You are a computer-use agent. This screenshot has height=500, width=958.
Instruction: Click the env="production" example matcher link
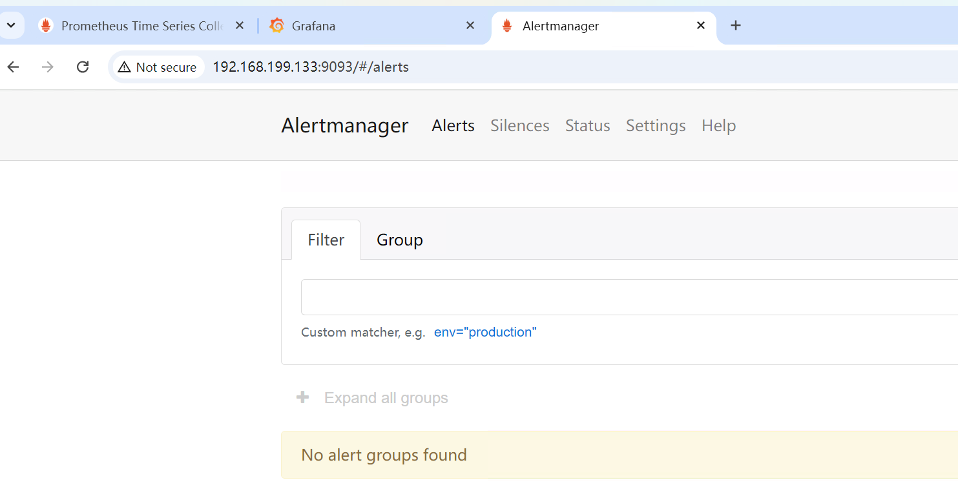click(485, 332)
